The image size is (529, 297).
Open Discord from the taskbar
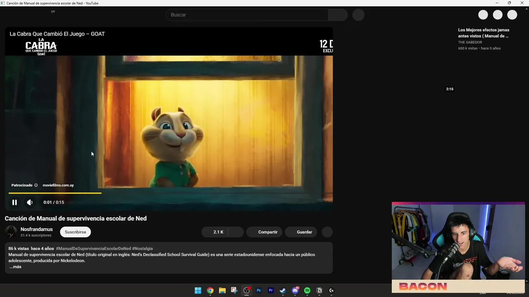pyautogui.click(x=295, y=290)
